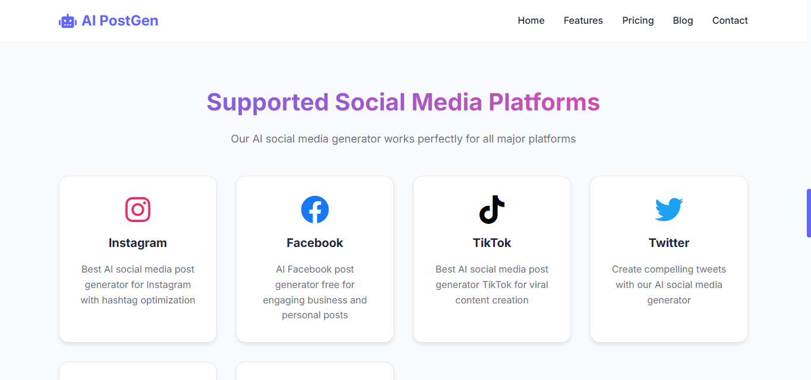Image resolution: width=811 pixels, height=380 pixels.
Task: Click the Instagram logo icon
Action: 138,210
